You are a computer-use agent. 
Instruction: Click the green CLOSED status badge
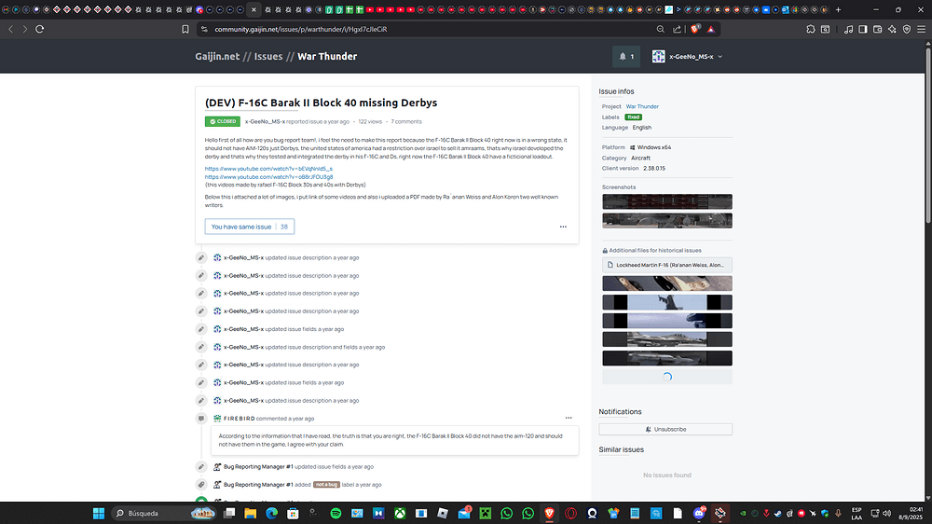click(223, 121)
